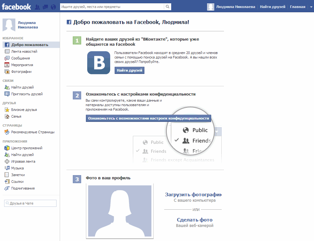This screenshot has width=314, height=241.
Task: Click the blue Найти друзей button
Action: point(129,70)
